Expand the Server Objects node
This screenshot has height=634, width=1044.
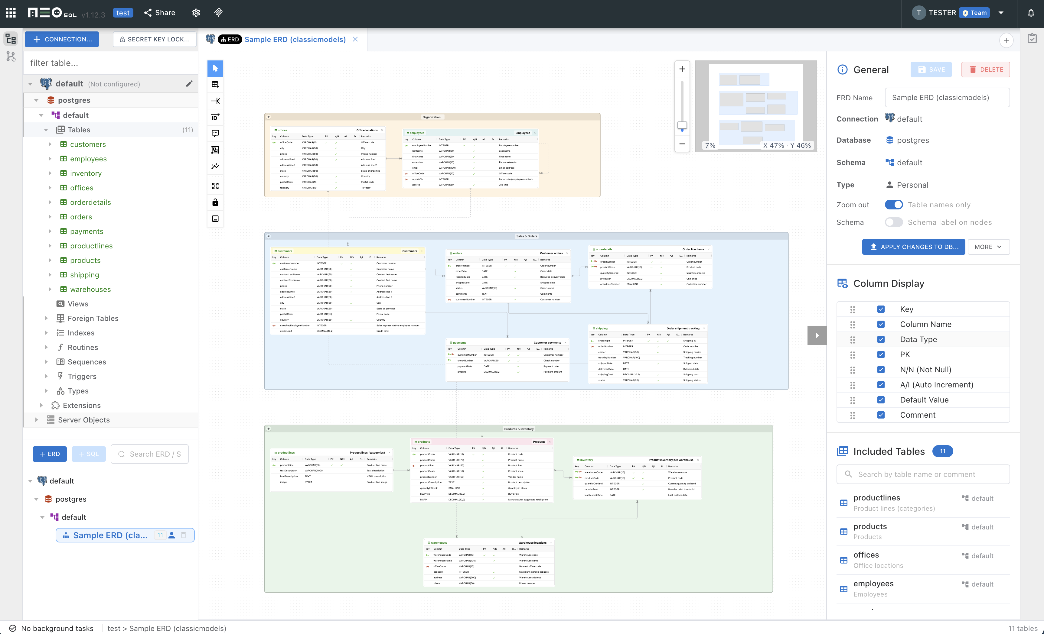tap(36, 420)
